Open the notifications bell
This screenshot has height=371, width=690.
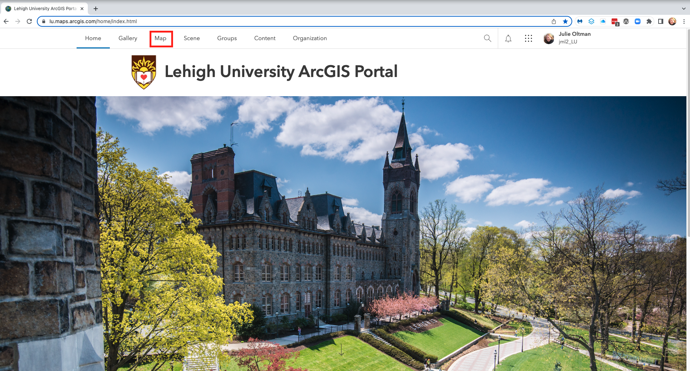tap(508, 38)
